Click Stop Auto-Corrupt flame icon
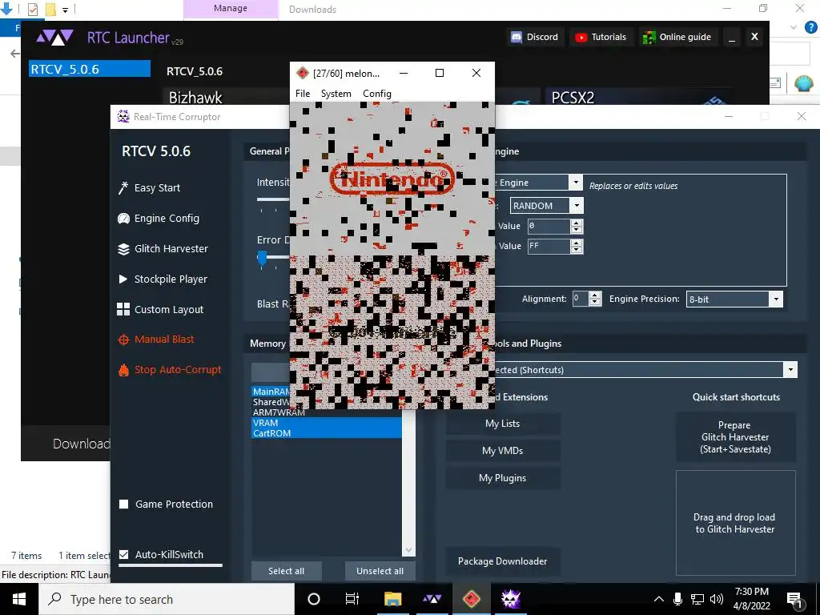820x615 pixels. [123, 370]
